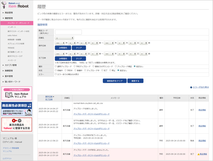
Task: Open 商品情報 link for 14:00:07 row
Action: click(x=202, y=126)
